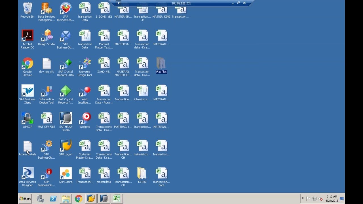Image resolution: width=363 pixels, height=204 pixels.
Task: Switch to HANA Studio in the taskbar
Action: coord(104,199)
